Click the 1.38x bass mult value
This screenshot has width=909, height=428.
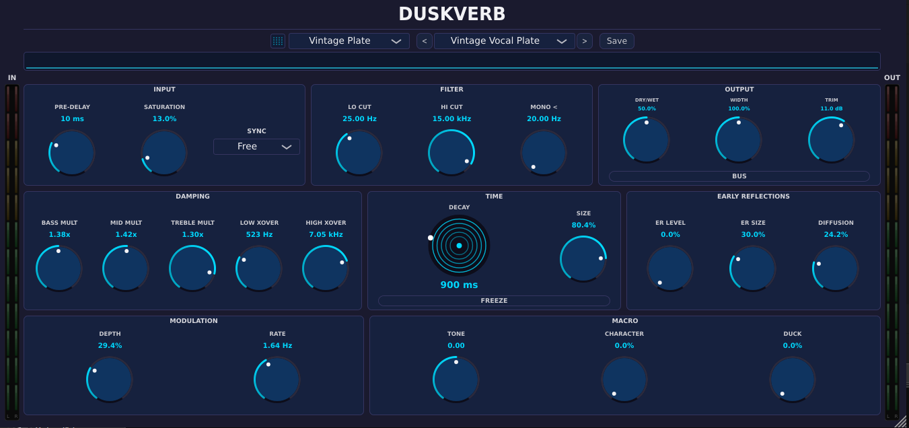coord(59,234)
